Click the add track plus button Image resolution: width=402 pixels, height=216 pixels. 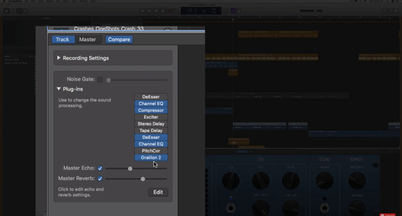tap(96, 18)
